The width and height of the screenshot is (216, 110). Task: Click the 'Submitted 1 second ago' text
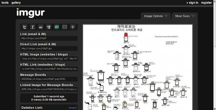49,97
